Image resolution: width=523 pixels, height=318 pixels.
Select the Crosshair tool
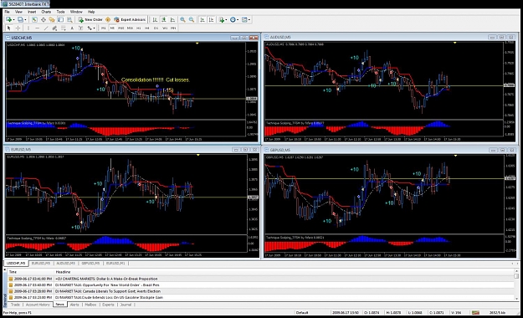pyautogui.click(x=18, y=28)
